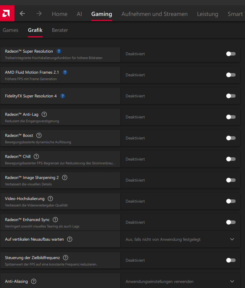This screenshot has height=288, width=245.
Task: Go back with the left arrow
Action: (22, 13)
